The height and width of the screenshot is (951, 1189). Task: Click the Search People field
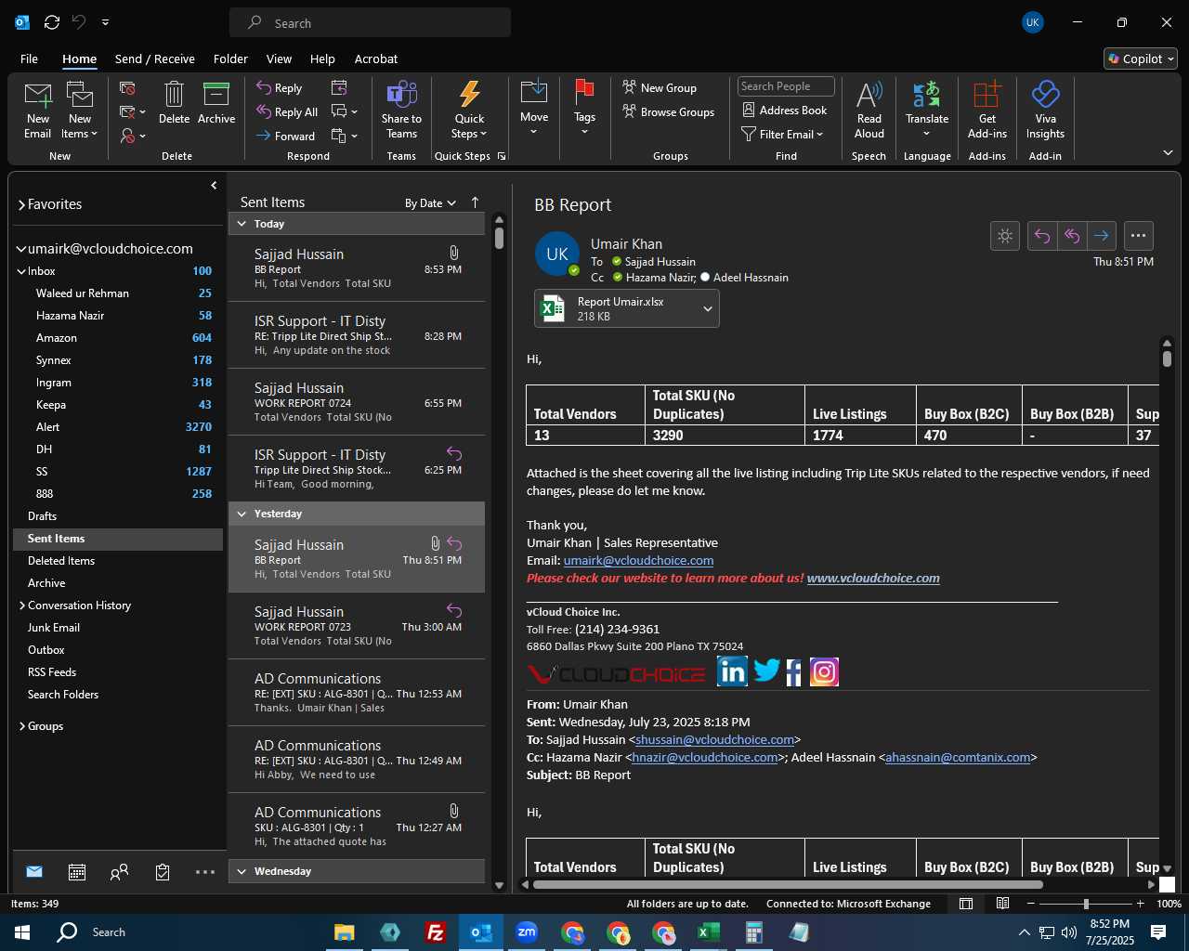click(786, 86)
